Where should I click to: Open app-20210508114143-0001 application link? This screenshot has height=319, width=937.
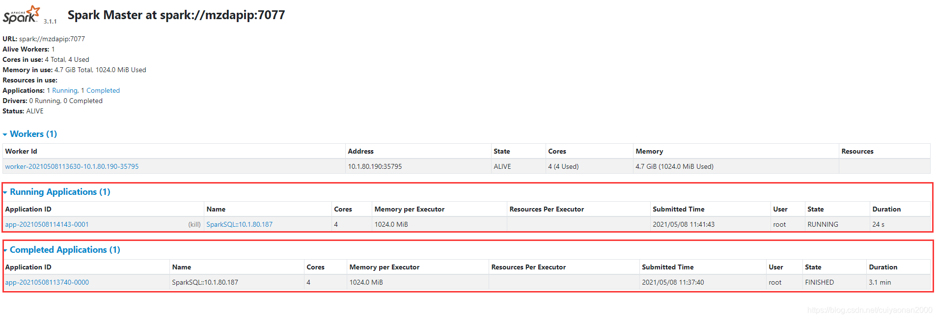(47, 224)
